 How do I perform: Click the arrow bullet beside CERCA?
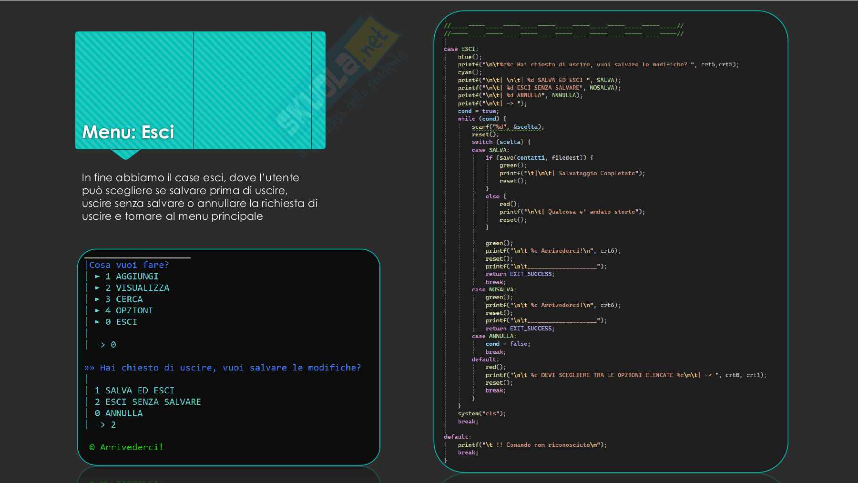tap(97, 299)
